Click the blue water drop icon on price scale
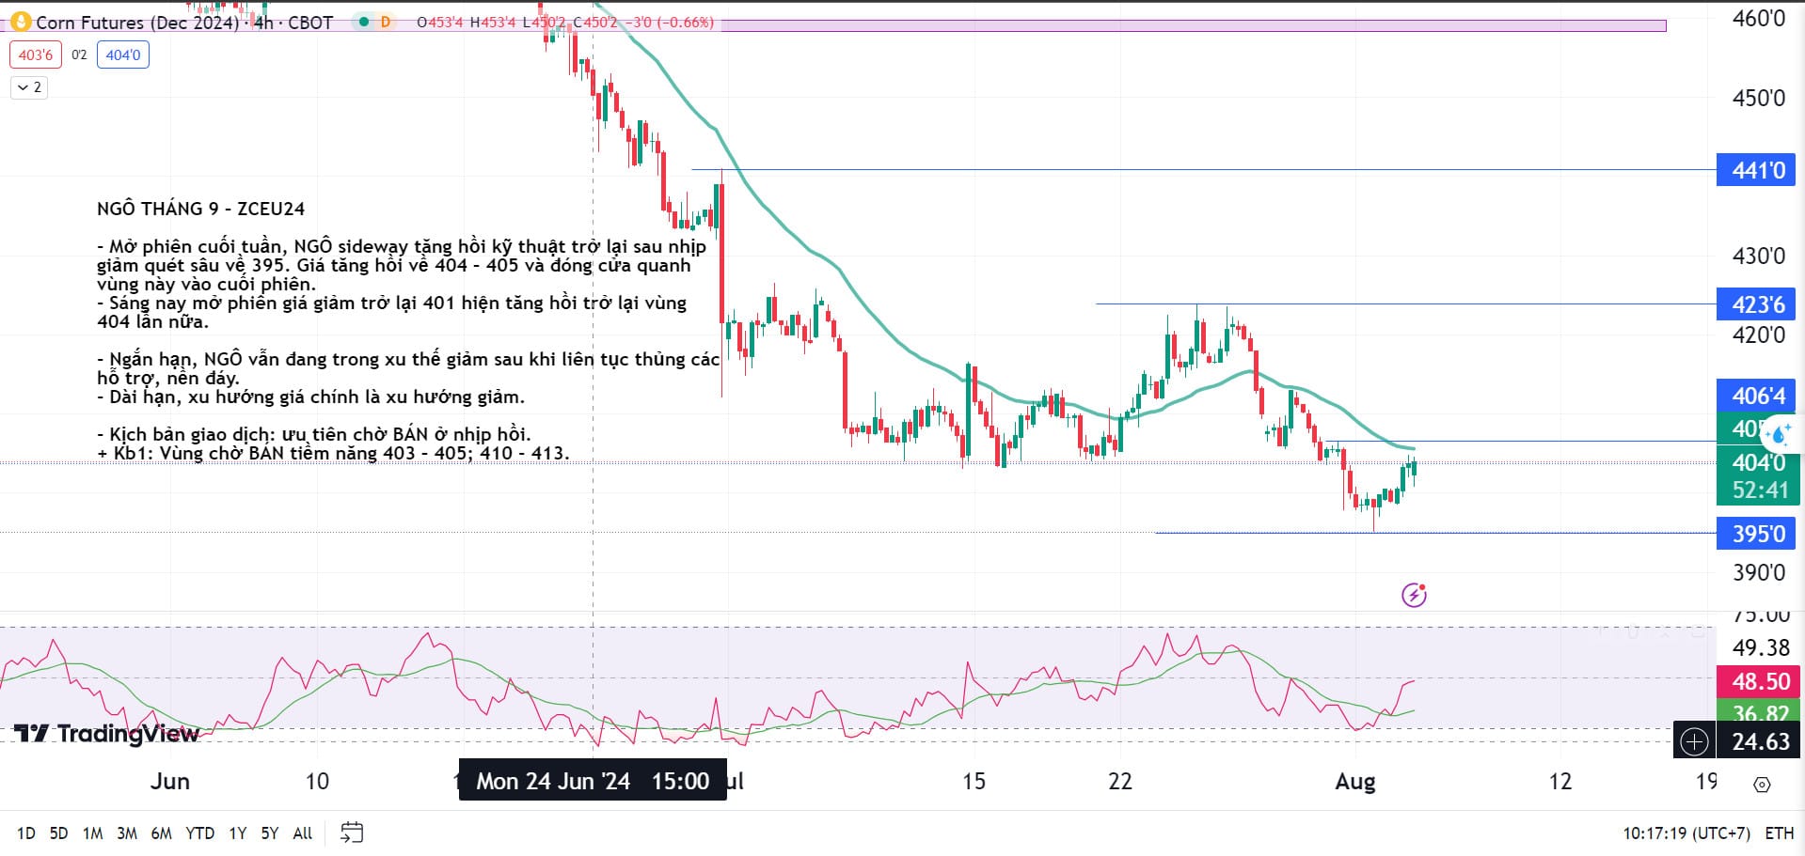 pyautogui.click(x=1779, y=434)
